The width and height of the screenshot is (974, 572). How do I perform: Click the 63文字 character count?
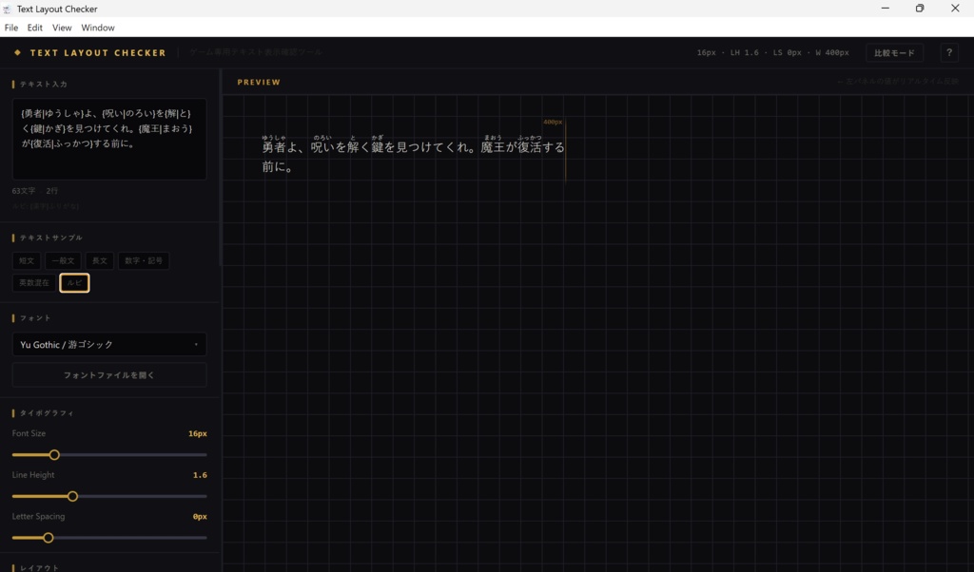tap(24, 191)
